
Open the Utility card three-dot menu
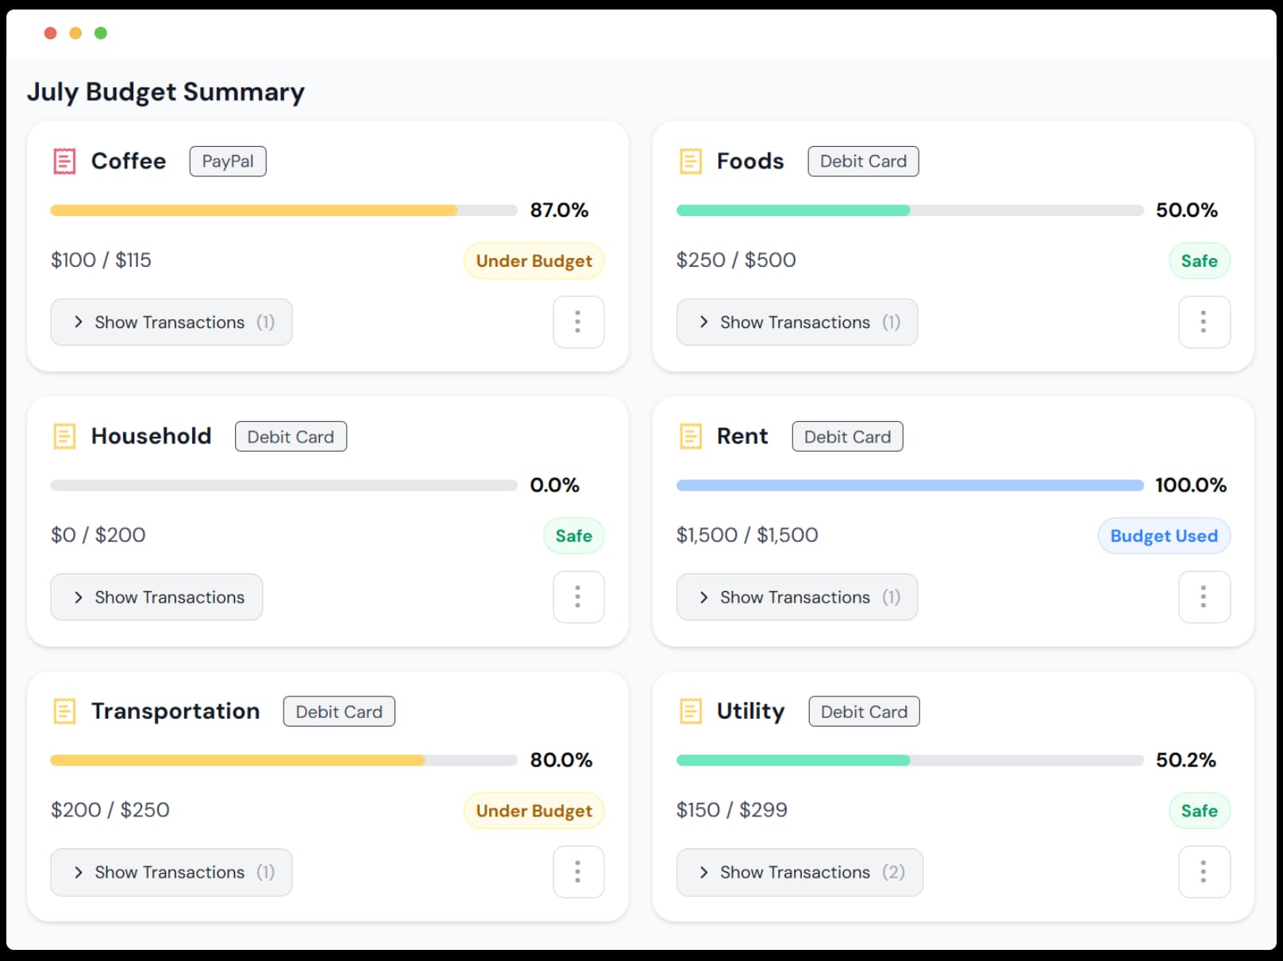point(1204,871)
